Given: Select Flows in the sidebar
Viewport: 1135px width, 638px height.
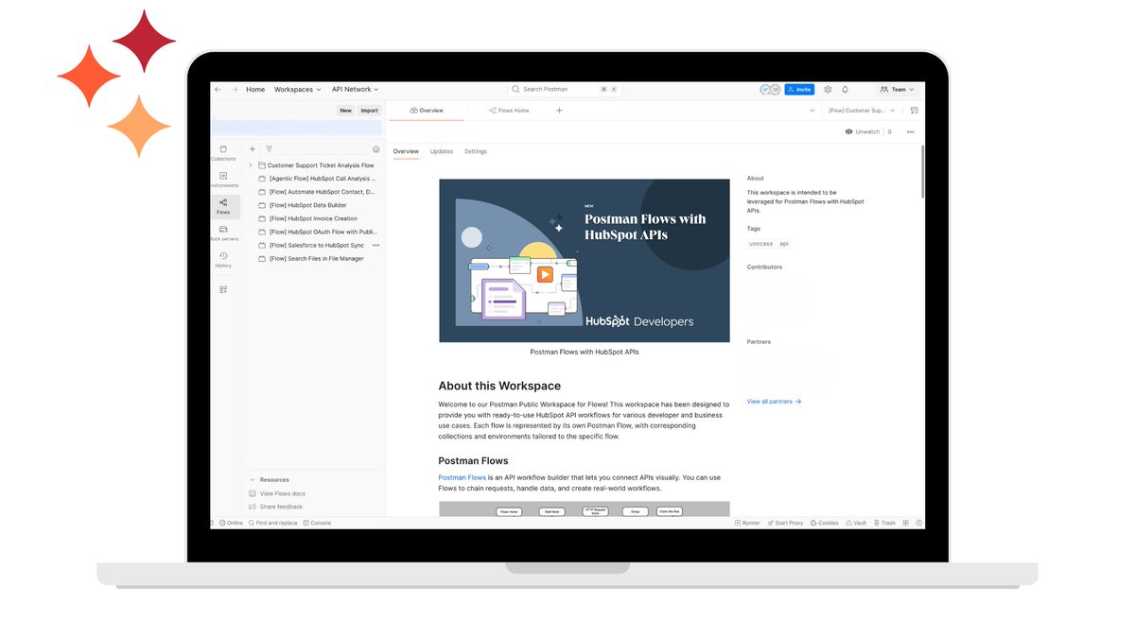Looking at the screenshot, I should (x=223, y=206).
